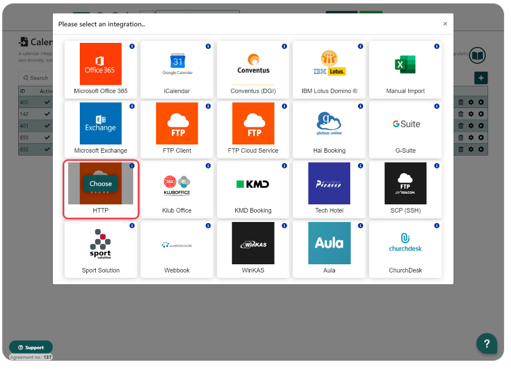Close the integration selection dialog

point(445,24)
